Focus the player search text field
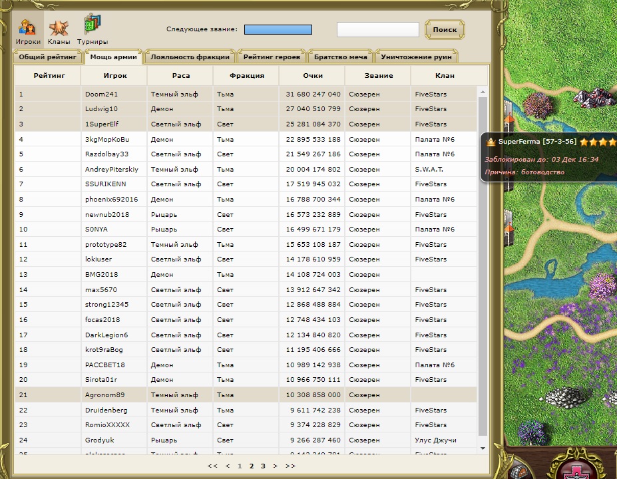The image size is (617, 479). [x=377, y=30]
